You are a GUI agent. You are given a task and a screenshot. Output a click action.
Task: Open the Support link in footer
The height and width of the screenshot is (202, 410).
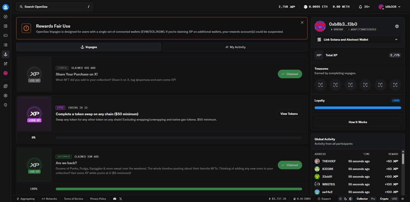click(324, 199)
